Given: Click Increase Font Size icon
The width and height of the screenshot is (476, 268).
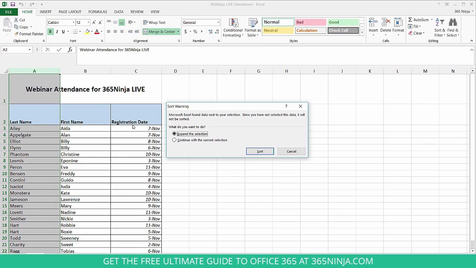Looking at the screenshot, I should 94,22.
